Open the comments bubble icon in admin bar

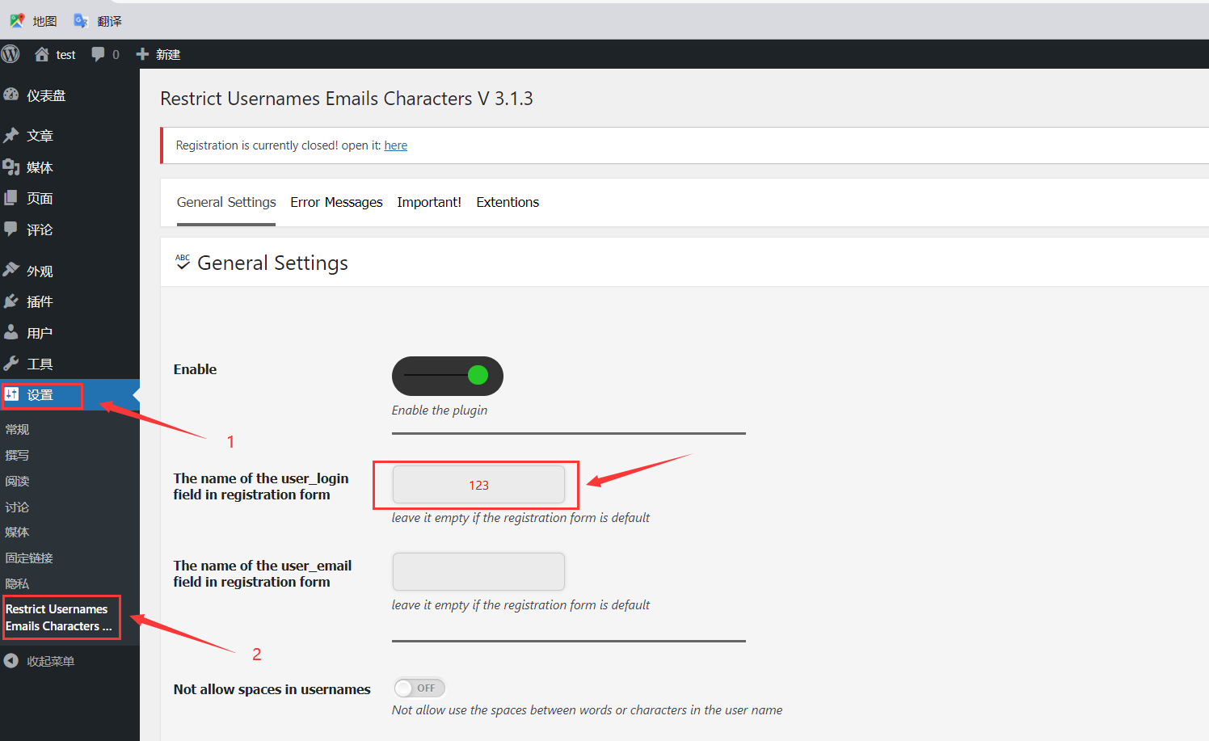[x=98, y=54]
